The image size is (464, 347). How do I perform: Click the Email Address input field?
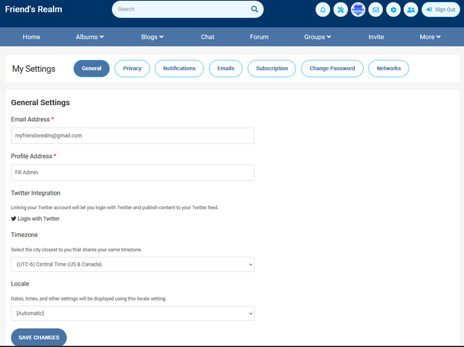point(133,135)
